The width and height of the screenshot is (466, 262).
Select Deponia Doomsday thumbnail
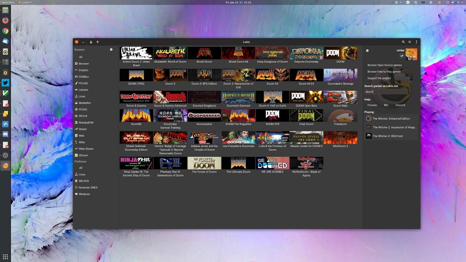click(306, 53)
